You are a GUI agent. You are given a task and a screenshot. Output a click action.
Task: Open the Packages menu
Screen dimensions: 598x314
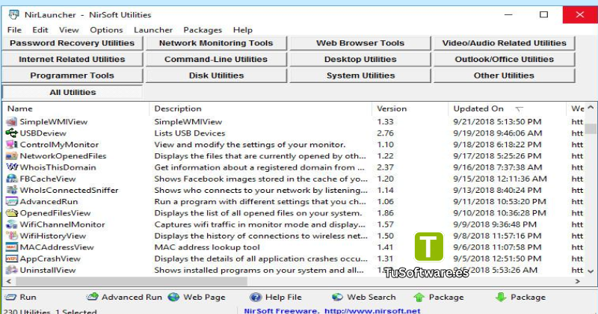tap(203, 30)
